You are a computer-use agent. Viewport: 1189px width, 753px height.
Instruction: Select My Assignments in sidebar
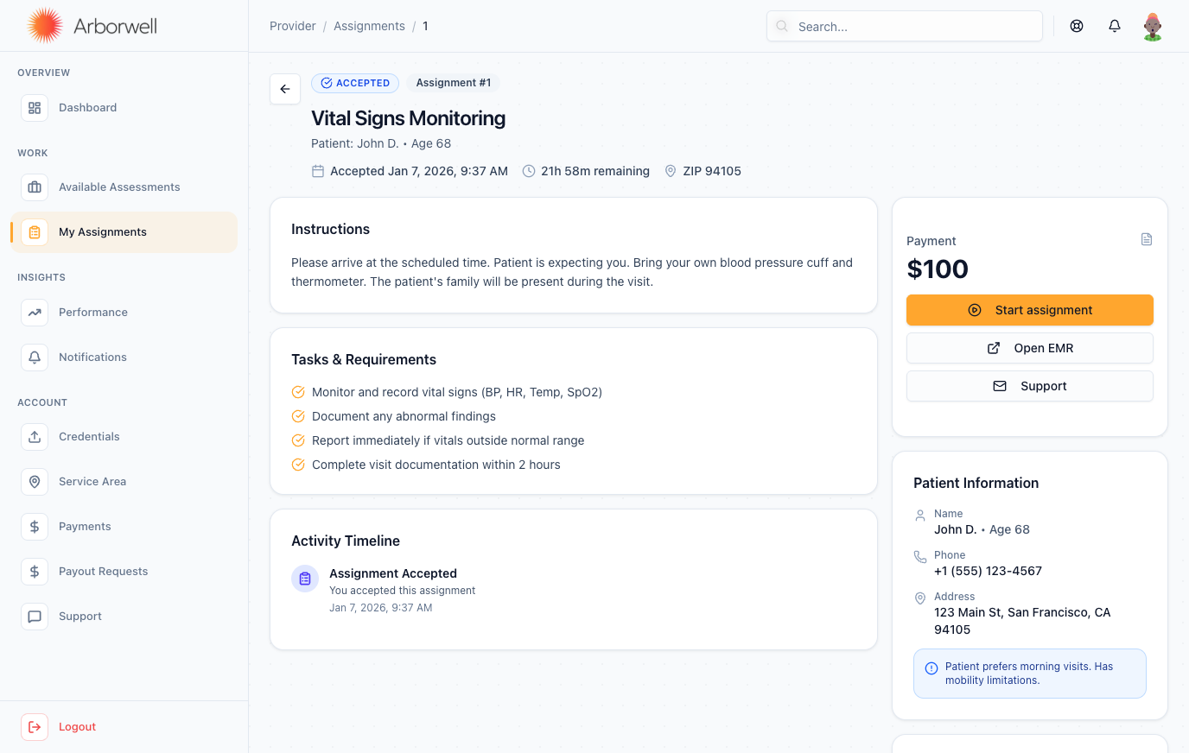103,232
